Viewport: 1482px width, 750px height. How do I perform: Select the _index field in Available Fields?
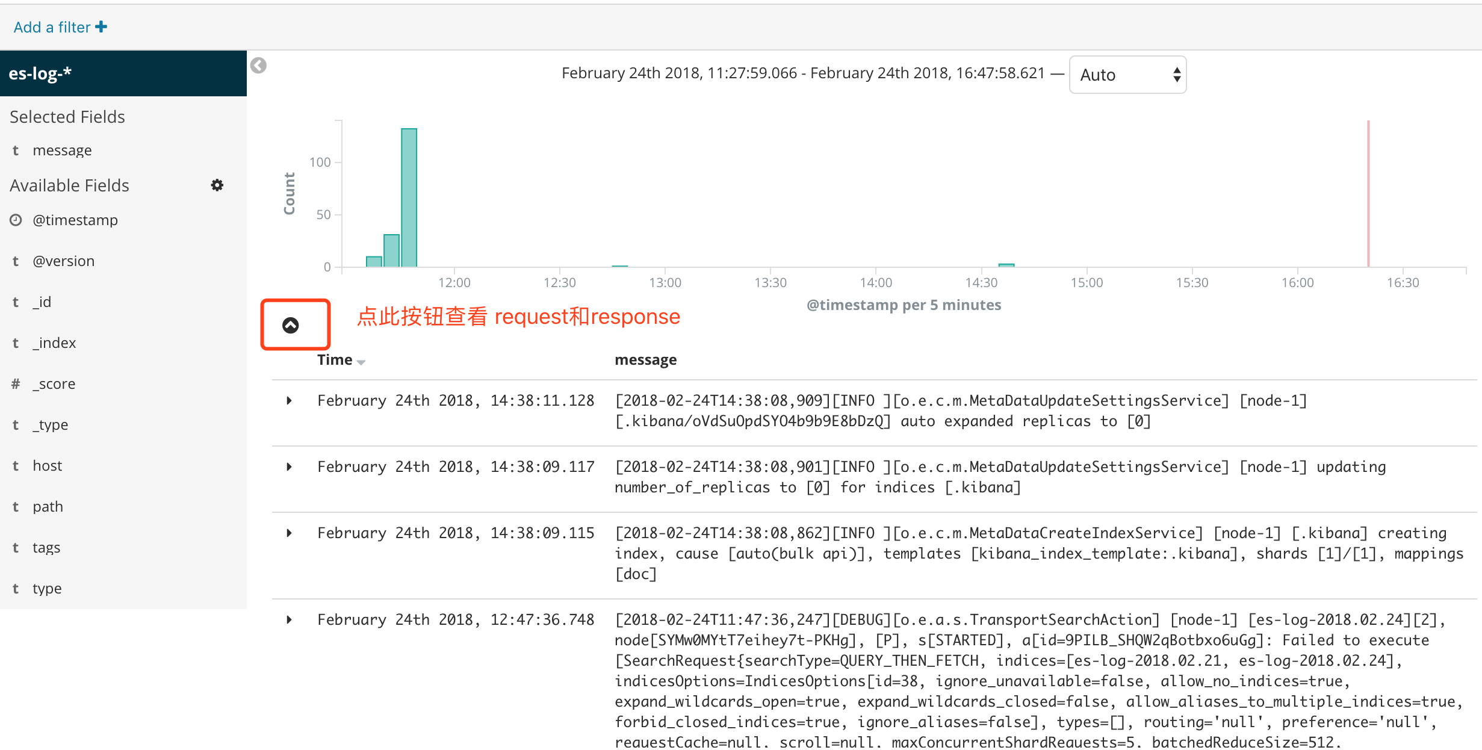click(54, 342)
